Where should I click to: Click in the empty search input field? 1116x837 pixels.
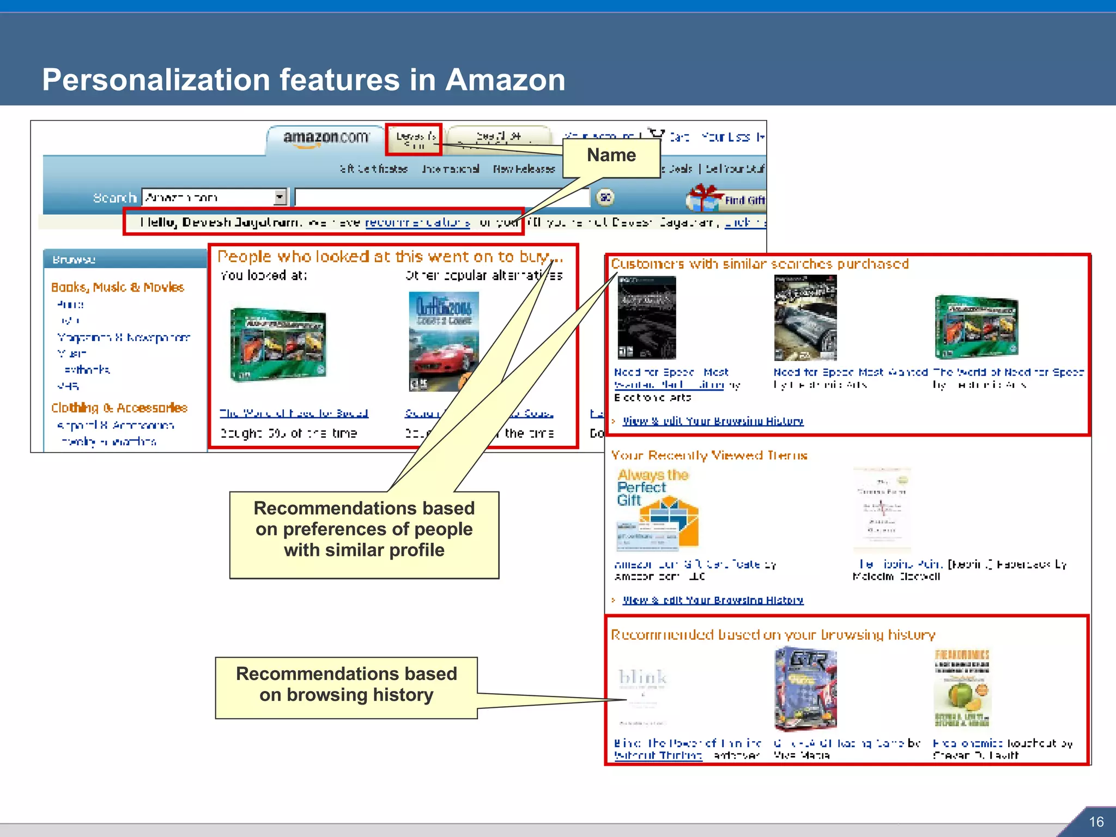point(442,197)
